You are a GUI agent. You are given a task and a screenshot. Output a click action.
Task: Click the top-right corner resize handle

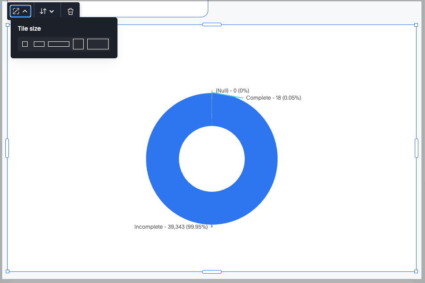[x=416, y=25]
